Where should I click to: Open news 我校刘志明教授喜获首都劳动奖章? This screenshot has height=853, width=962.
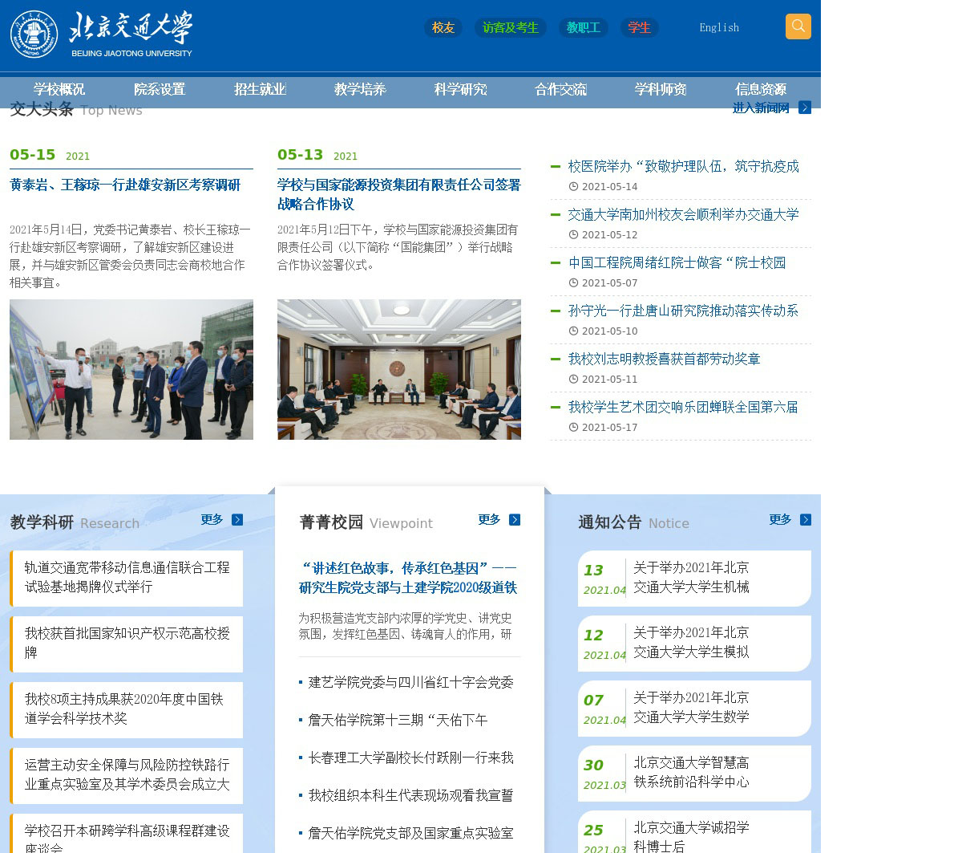pyautogui.click(x=665, y=359)
